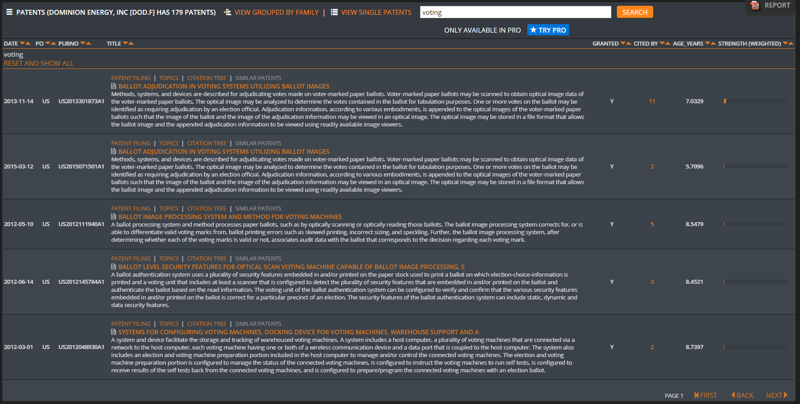
Task: Open TOPICS for US2013301873A1
Action: pos(169,78)
